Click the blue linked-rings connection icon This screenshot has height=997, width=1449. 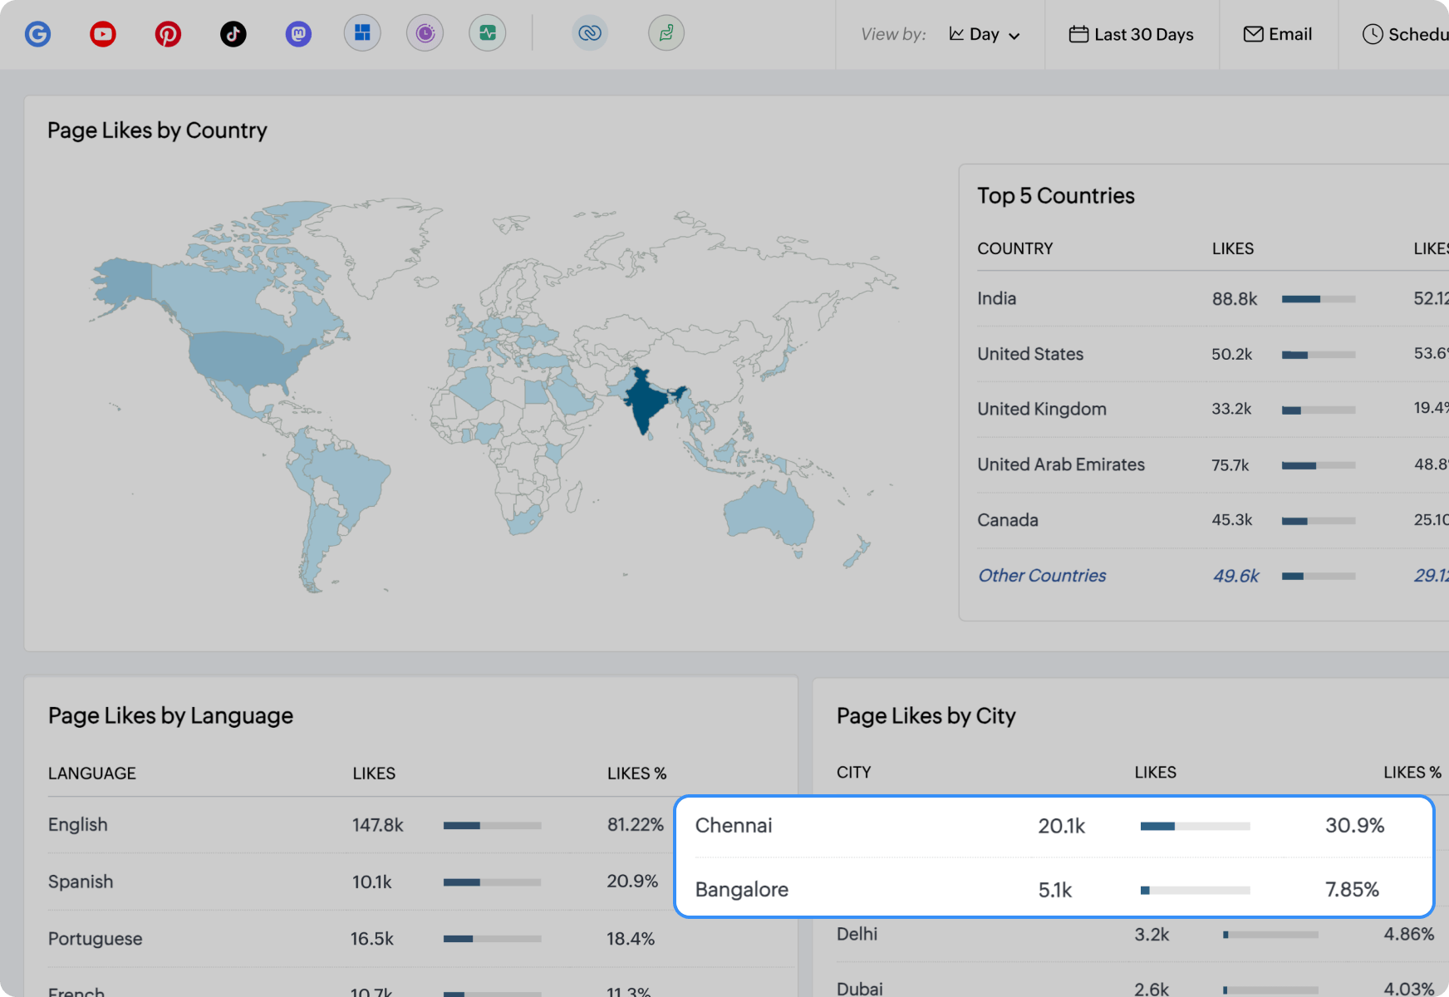click(590, 33)
